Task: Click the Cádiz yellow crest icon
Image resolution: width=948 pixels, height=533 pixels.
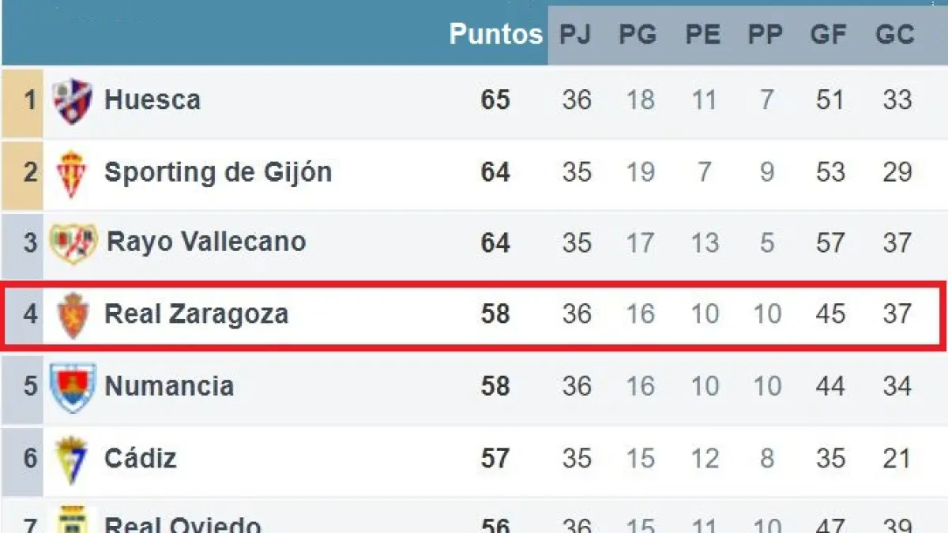Action: (x=73, y=459)
